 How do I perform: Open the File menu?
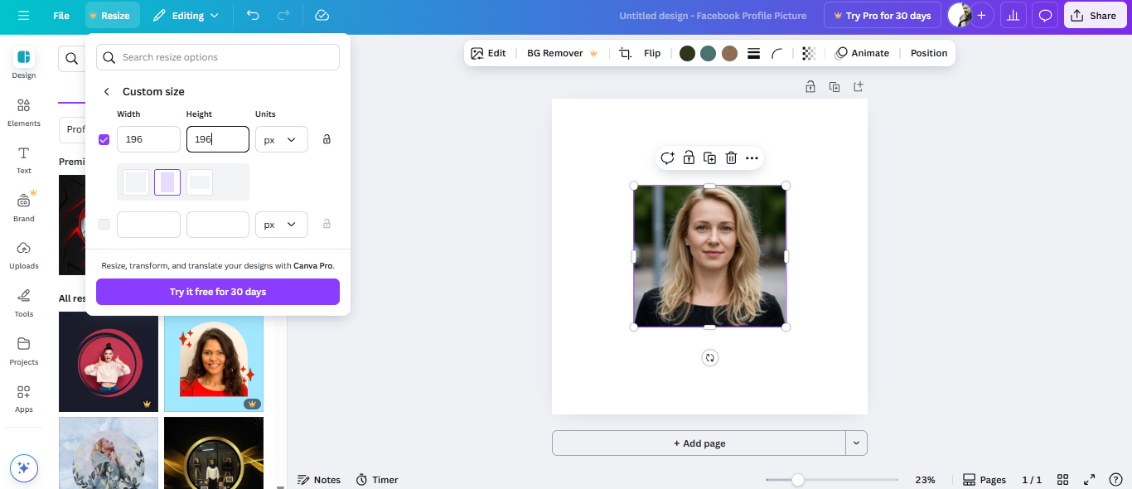61,16
